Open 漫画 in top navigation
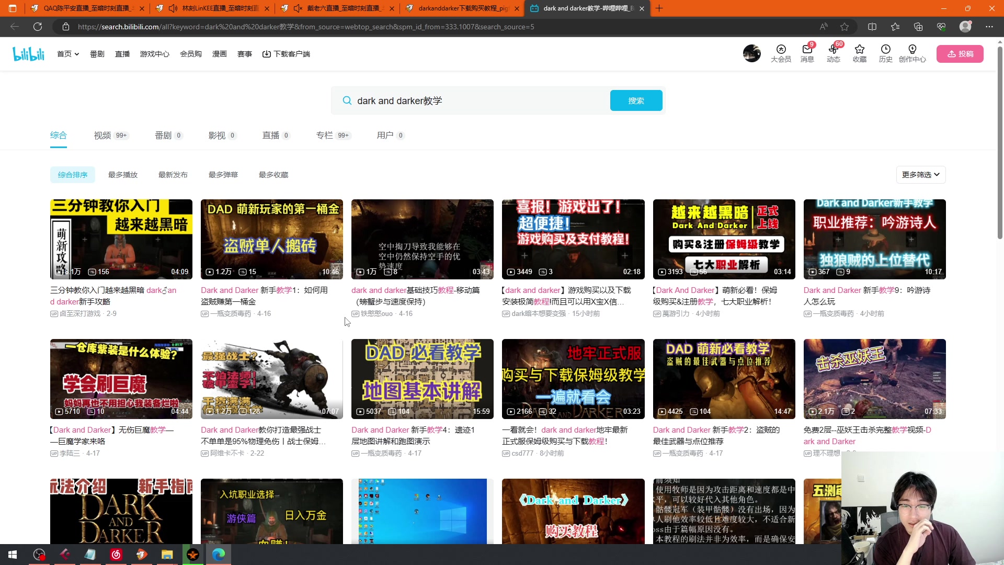The image size is (1004, 565). pos(220,54)
